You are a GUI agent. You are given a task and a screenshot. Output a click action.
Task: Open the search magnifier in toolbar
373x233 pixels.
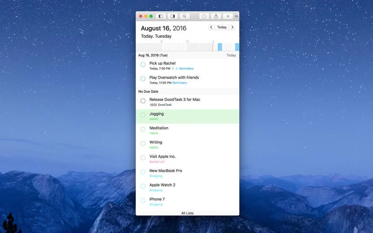coord(185,16)
